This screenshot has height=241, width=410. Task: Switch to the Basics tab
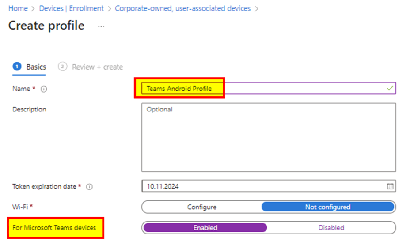[36, 67]
